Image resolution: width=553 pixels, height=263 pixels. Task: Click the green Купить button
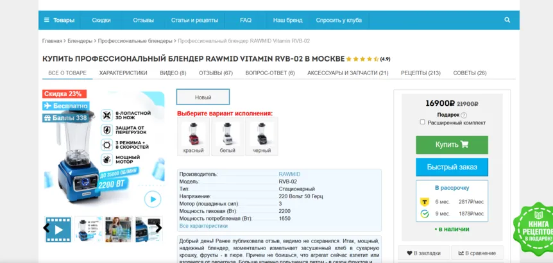[452, 145]
